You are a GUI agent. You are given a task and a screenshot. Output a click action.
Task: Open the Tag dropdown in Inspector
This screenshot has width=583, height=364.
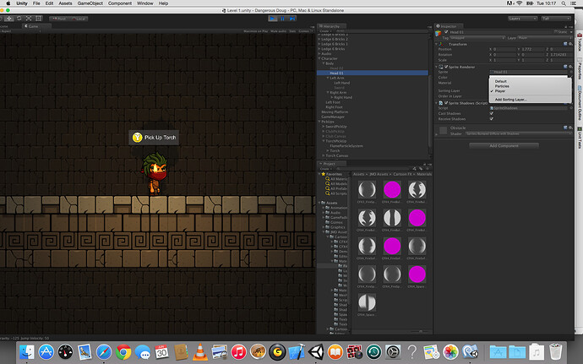(x=477, y=38)
